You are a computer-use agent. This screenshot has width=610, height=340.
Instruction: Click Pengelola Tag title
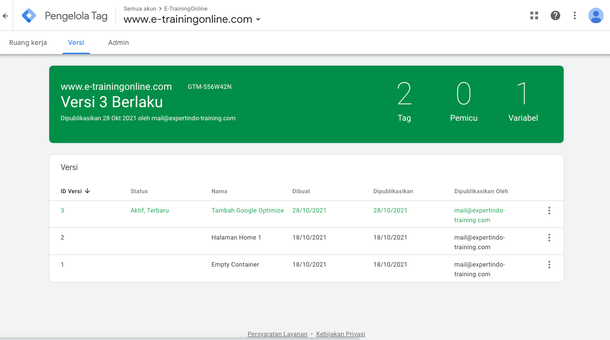[x=76, y=16]
